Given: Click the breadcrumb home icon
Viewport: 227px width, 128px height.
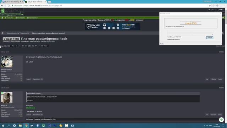Looking at the screenshot, I should [2, 33].
